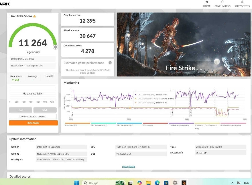Go to the Stress Tests tab
This screenshot has width=252, height=185.
[242, 4]
